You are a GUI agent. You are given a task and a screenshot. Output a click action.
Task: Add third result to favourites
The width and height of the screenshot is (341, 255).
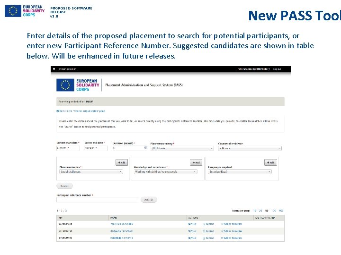[232, 238]
